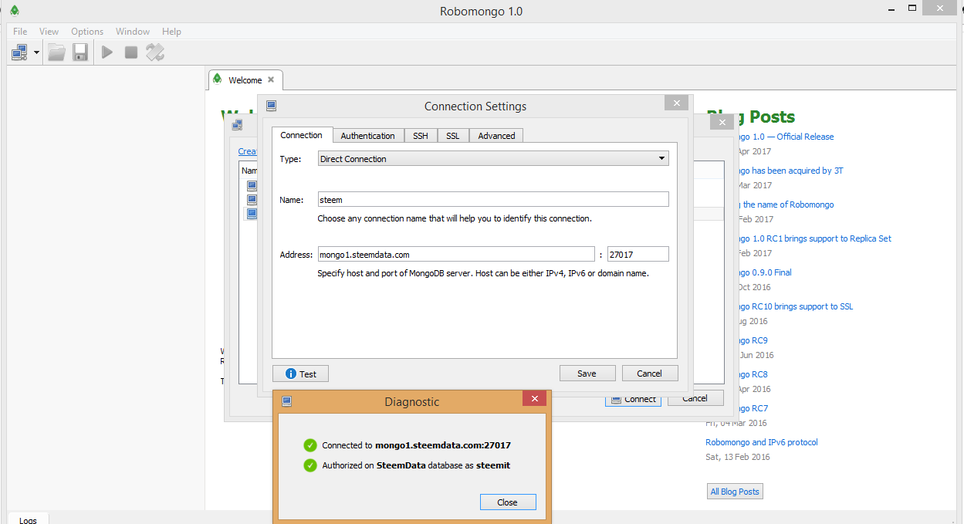Maximize the Robomongo main window
The width and height of the screenshot is (964, 524).
point(912,8)
